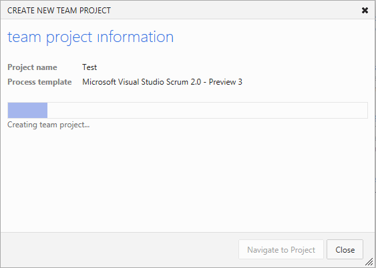Click the empty portion of the progress bar
This screenshot has width=376, height=268.
tap(208, 110)
